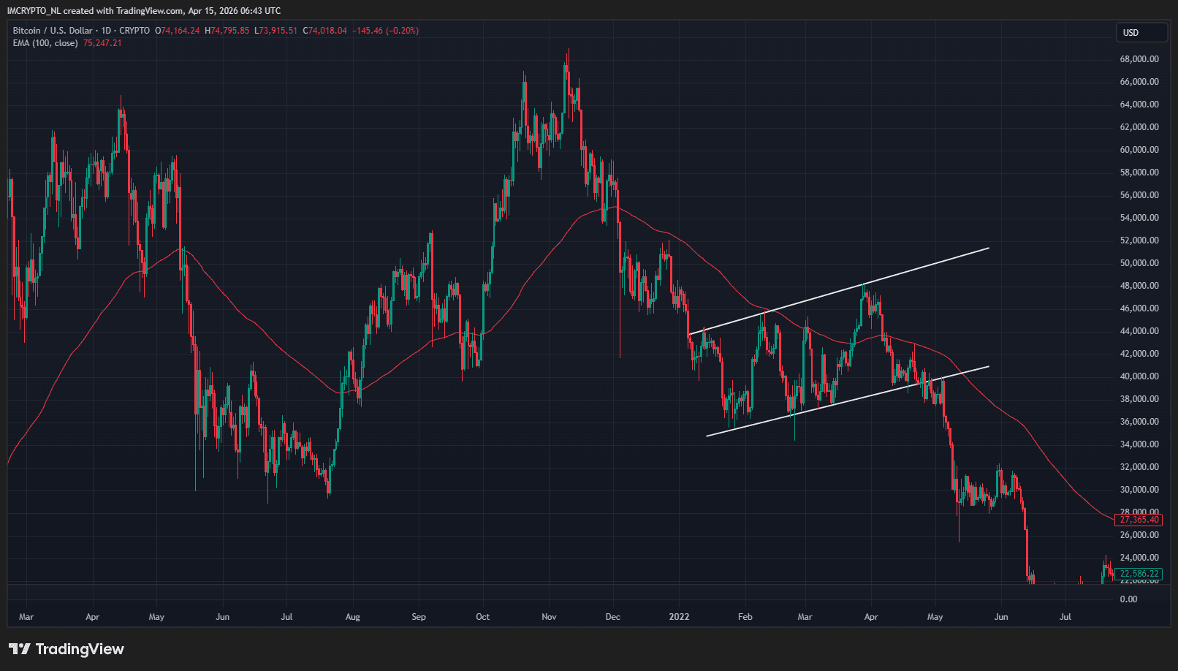This screenshot has height=671, width=1178.
Task: Click the TradingView logo icon
Action: click(20, 649)
